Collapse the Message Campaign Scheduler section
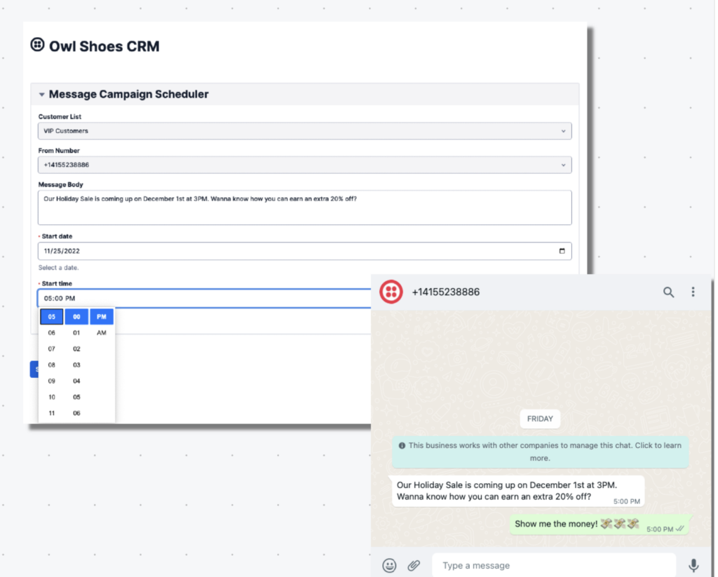 [42, 93]
